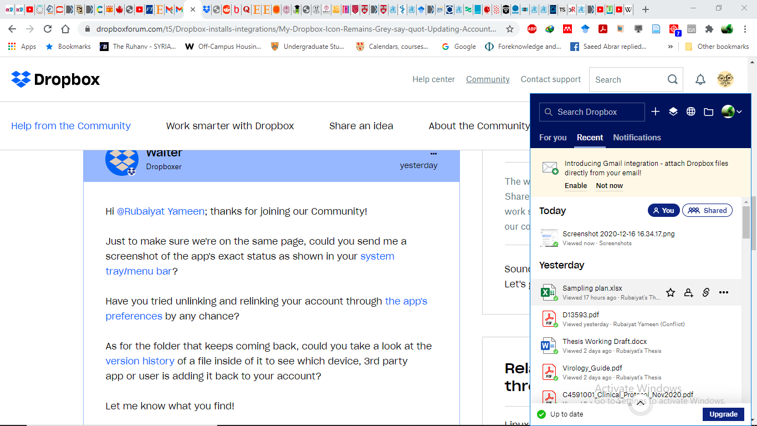Open Chrome extensions puzzle icon

(709, 29)
